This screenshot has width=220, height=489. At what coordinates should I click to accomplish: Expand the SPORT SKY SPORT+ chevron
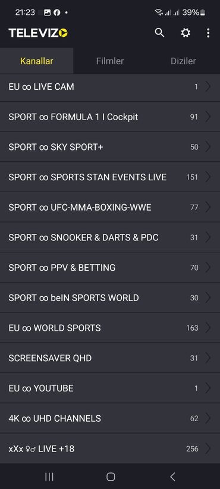[208, 147]
